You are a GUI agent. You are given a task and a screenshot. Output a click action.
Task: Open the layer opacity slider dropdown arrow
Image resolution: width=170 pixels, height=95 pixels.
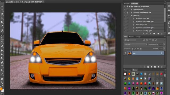(x=164, y=44)
